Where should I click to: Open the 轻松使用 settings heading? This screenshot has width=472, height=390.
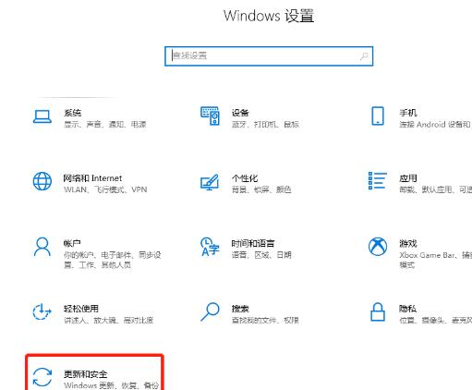click(81, 309)
